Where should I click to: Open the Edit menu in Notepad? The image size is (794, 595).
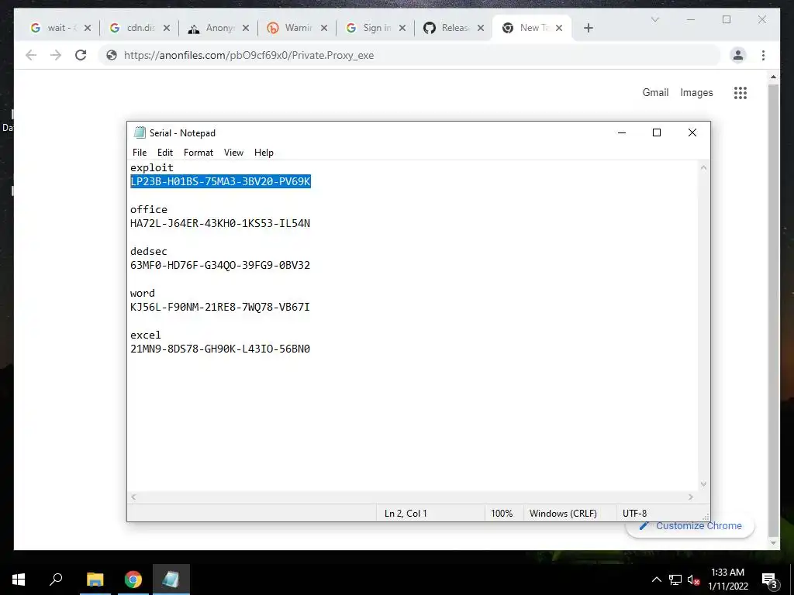click(x=165, y=153)
